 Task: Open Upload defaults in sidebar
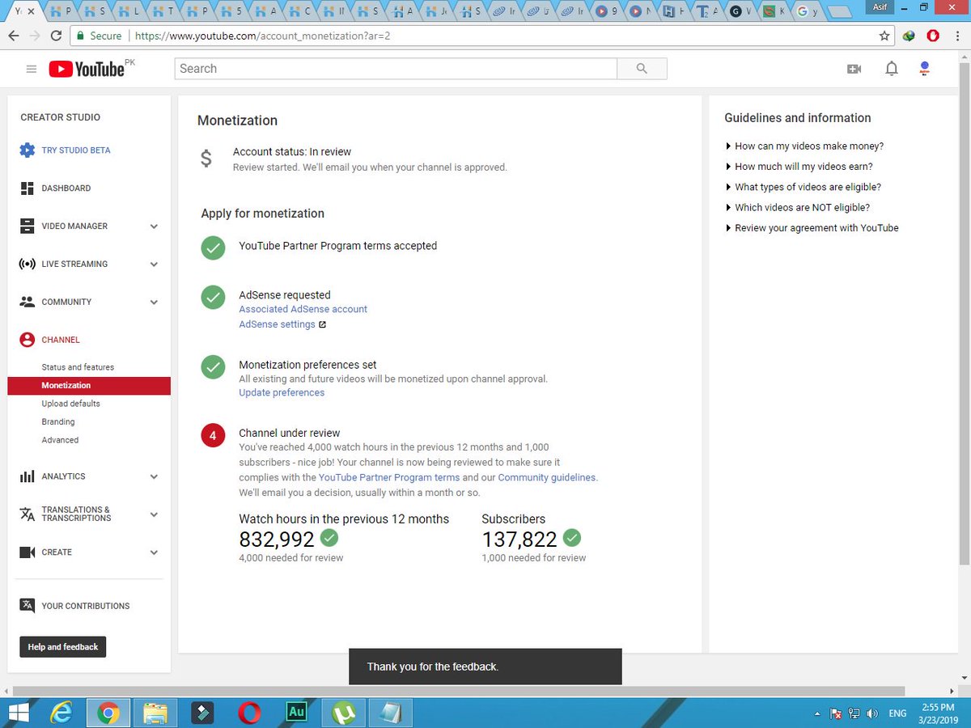pyautogui.click(x=71, y=404)
